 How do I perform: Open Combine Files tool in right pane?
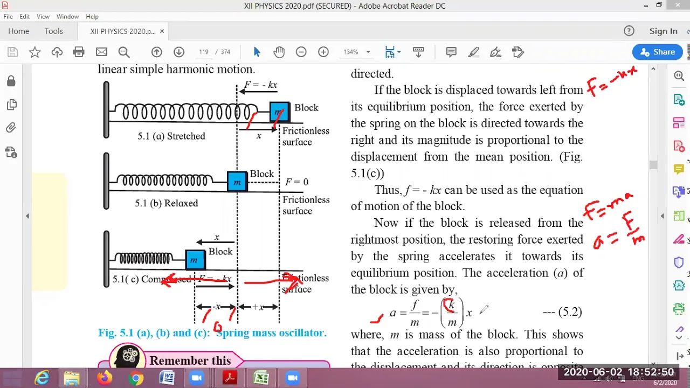pyautogui.click(x=679, y=192)
